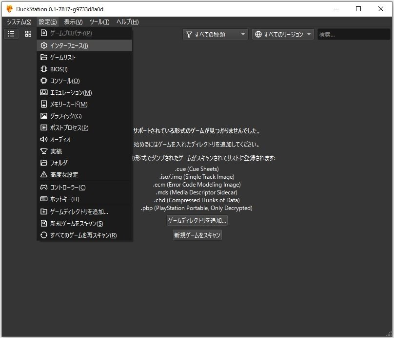The height and width of the screenshot is (338, 394).
Task: Click the speaker icon beside オーディオ
Action: click(x=44, y=139)
